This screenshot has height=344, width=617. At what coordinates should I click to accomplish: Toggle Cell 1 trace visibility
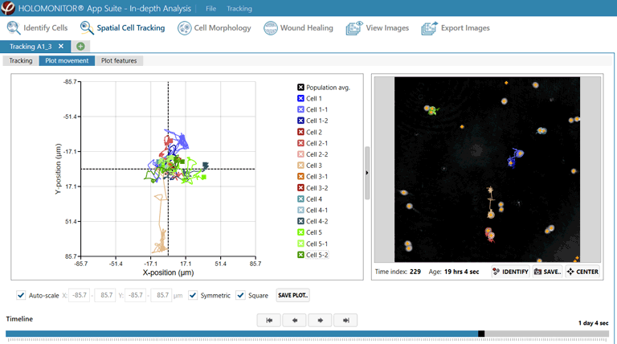coord(300,98)
